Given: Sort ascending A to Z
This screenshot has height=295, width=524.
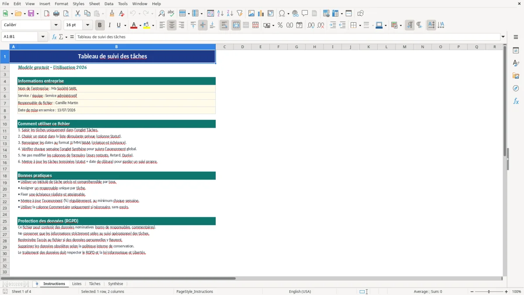Looking at the screenshot, I should click(x=221, y=14).
